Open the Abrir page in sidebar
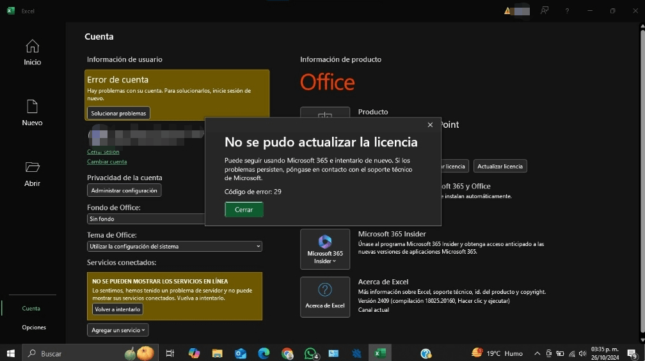Screen dimensions: 645x361 pyautogui.click(x=32, y=174)
